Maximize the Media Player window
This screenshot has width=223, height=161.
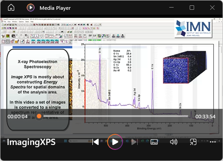pos(192,8)
